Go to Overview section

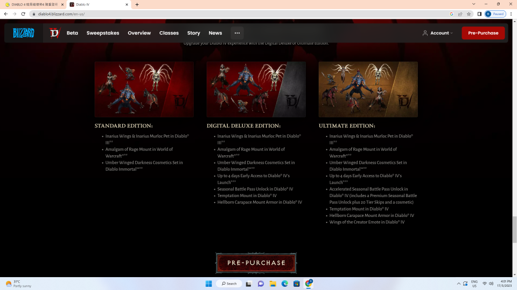pyautogui.click(x=139, y=33)
